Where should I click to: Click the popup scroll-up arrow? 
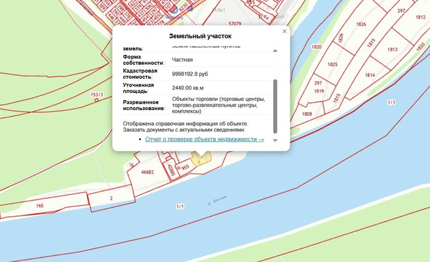(x=275, y=50)
